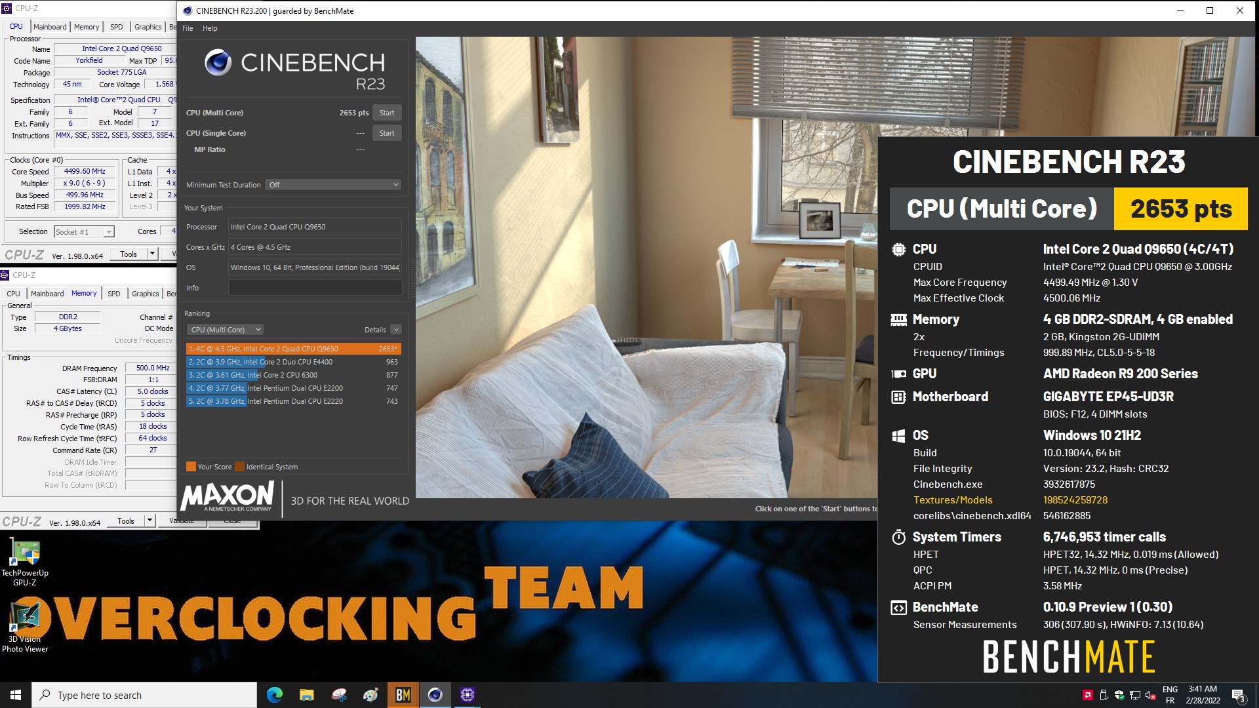Open the BenchMate taskbar icon
Image resolution: width=1259 pixels, height=708 pixels.
point(403,695)
